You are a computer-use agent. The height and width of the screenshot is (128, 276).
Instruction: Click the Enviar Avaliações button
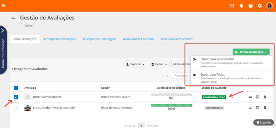(x=251, y=52)
